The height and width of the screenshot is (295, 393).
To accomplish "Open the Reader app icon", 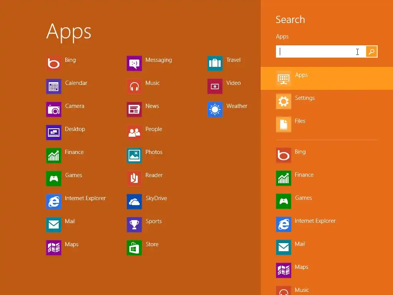I will [134, 179].
